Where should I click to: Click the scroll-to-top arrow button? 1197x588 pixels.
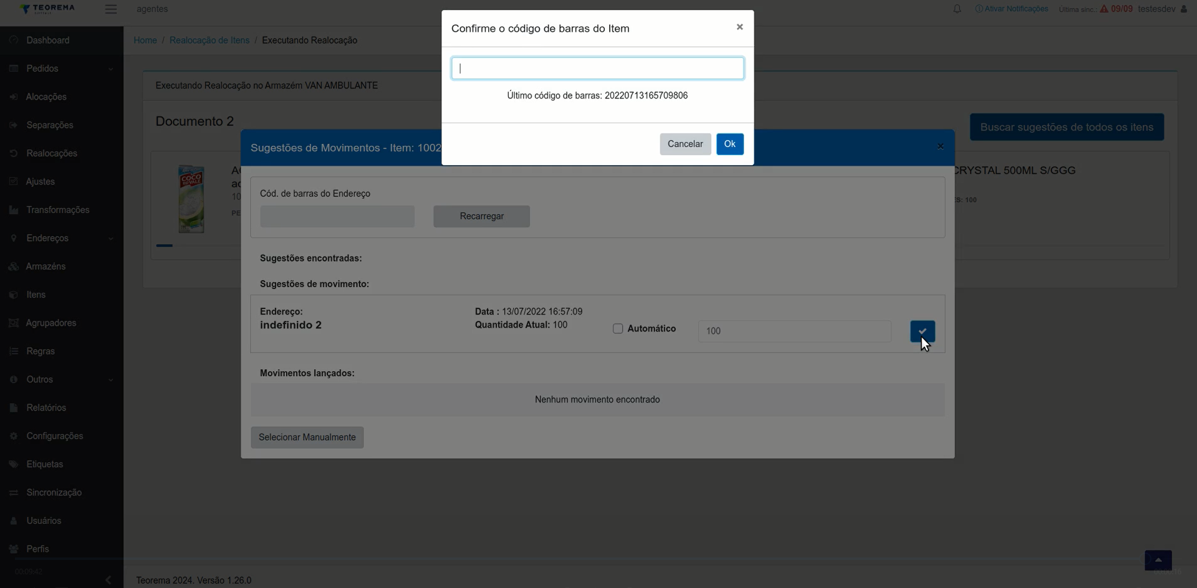click(x=1158, y=560)
